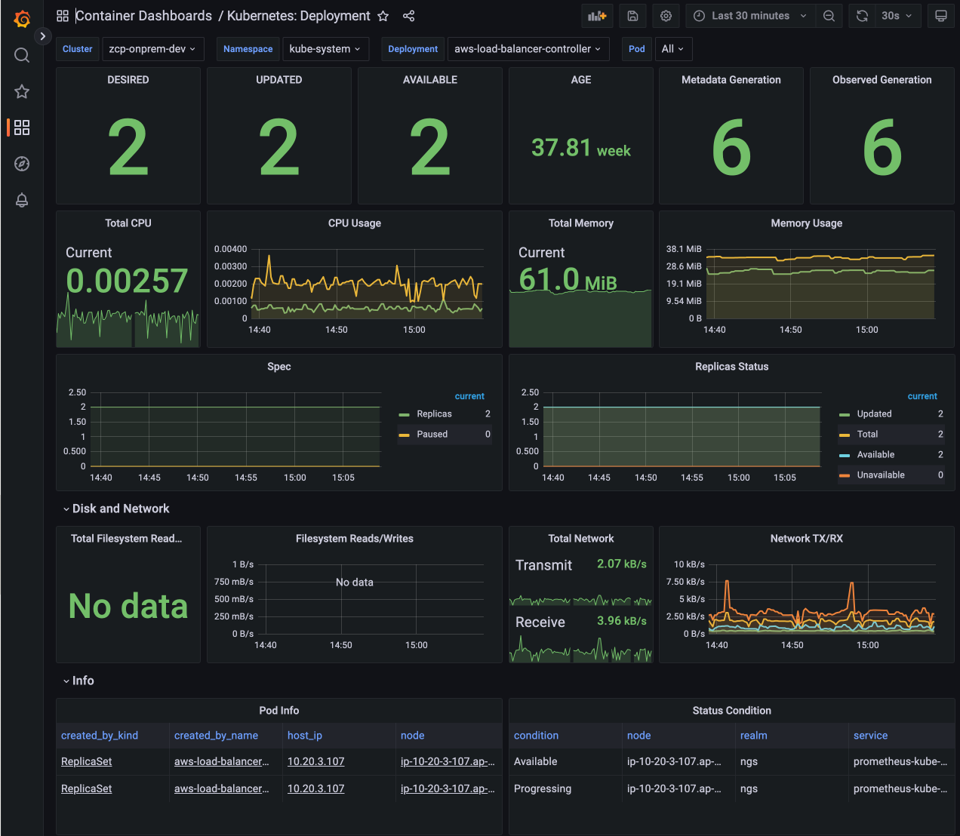Click the orange Unavailable legend color swatch
This screenshot has width=960, height=836.
coord(845,475)
